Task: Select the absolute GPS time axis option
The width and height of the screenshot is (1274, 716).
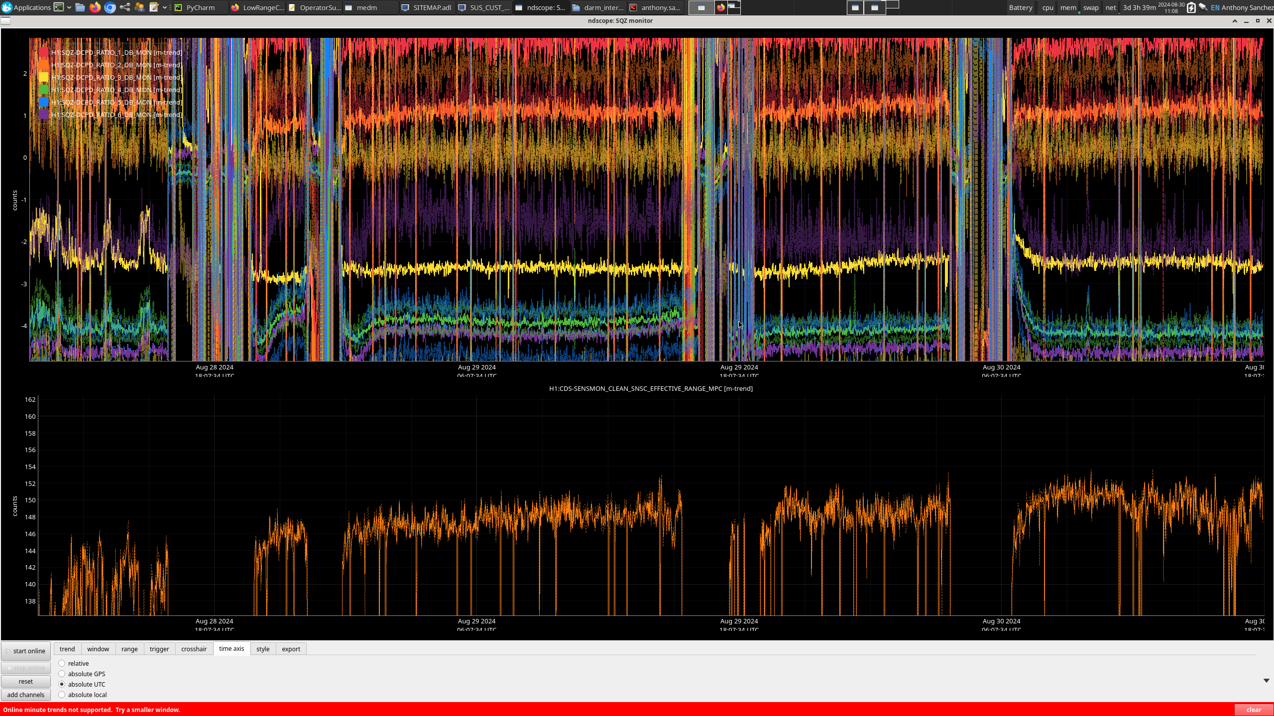Action: pos(82,674)
